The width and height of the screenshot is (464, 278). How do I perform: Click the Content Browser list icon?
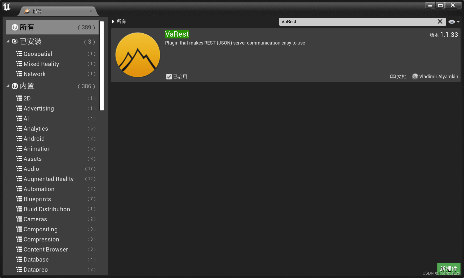pos(19,249)
